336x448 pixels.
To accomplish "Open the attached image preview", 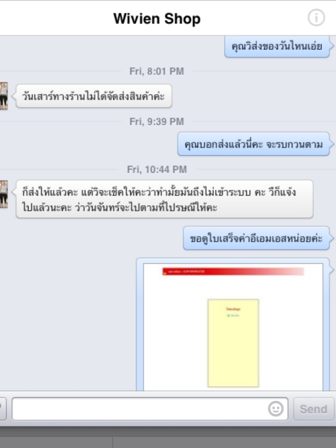I will (x=233, y=325).
